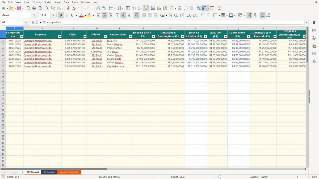
Task: Click the Clone Formatting paintbrush icon
Action: click(68, 8)
